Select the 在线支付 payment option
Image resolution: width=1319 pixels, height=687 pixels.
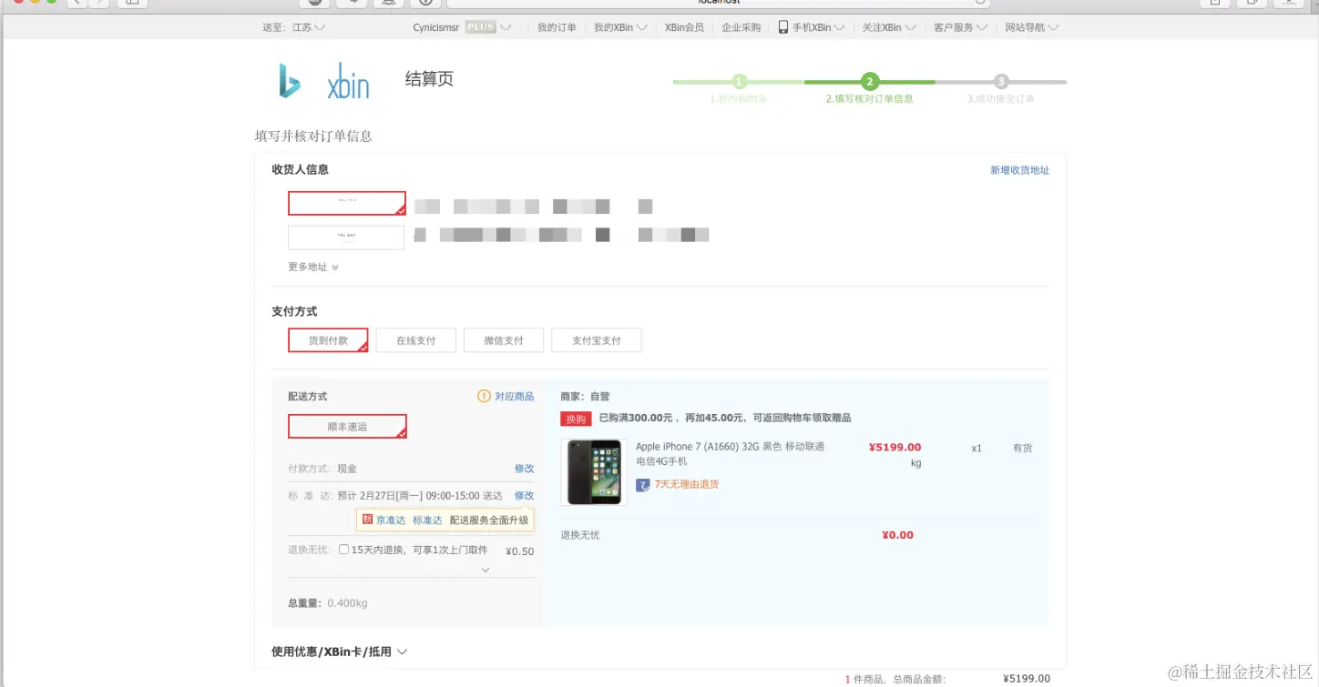point(415,340)
